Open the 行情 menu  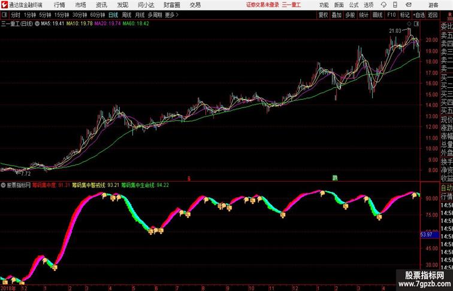[59, 5]
